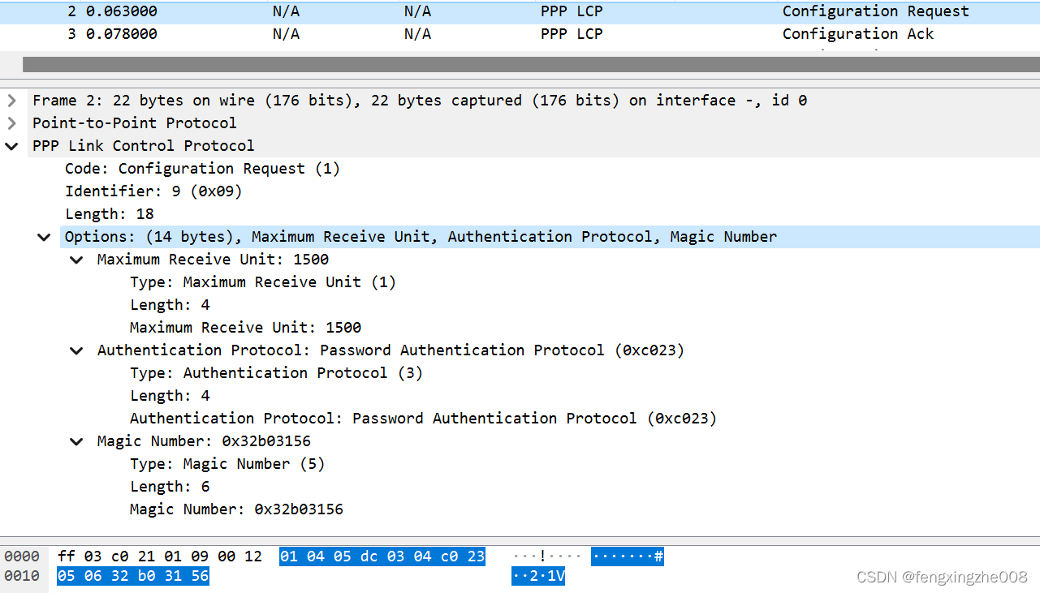
Task: Click the horizontal scrollbar of packet list
Action: [531, 64]
